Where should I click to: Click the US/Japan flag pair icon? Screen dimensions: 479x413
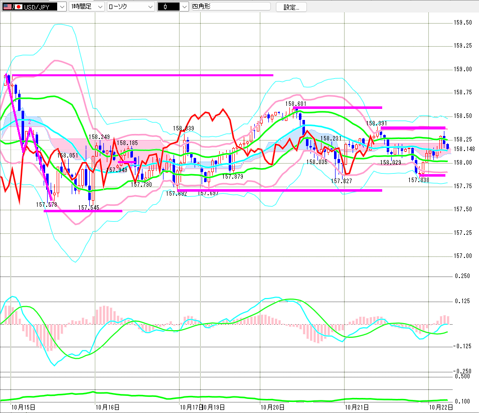(x=13, y=7)
